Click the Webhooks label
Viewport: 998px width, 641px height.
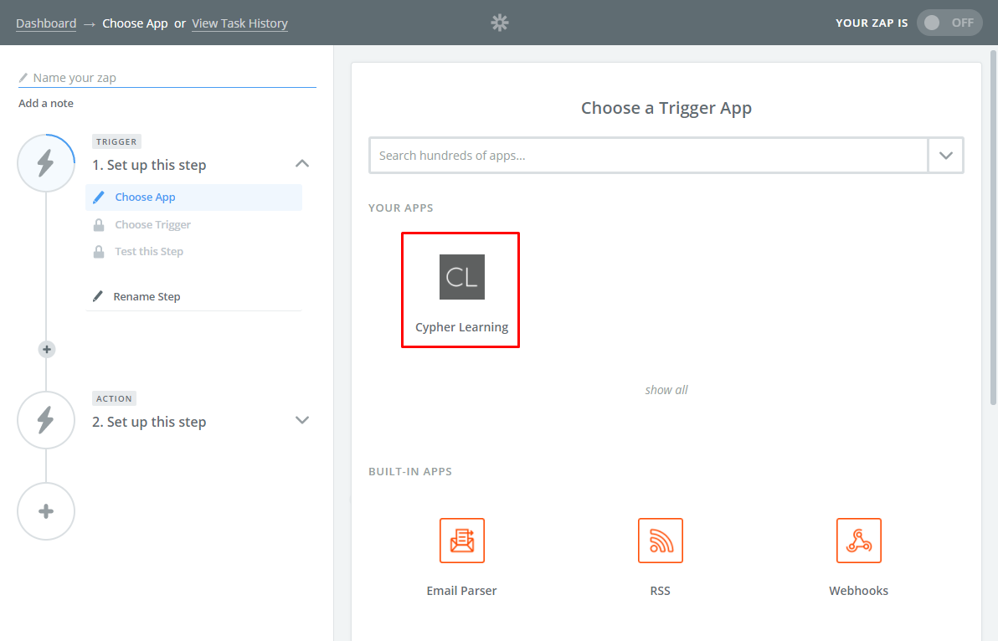tap(859, 591)
